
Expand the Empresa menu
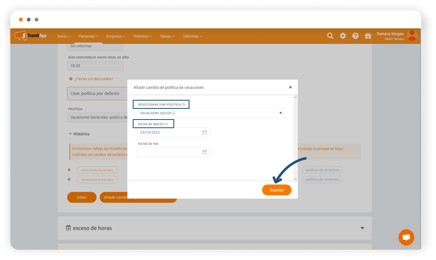pyautogui.click(x=115, y=36)
